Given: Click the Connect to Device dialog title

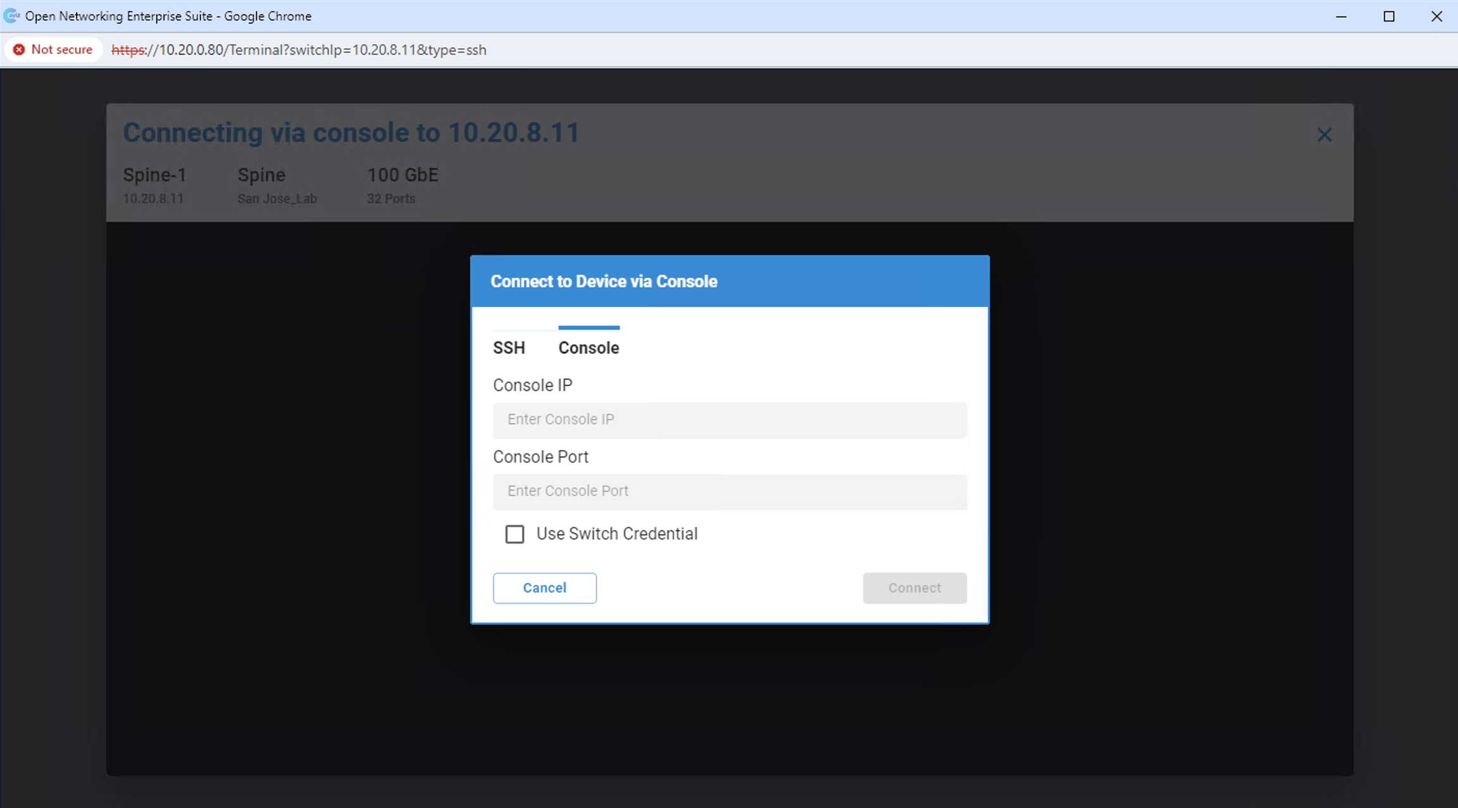Looking at the screenshot, I should click(604, 281).
